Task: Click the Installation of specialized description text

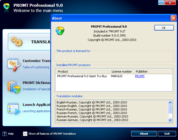Action: click(37, 89)
